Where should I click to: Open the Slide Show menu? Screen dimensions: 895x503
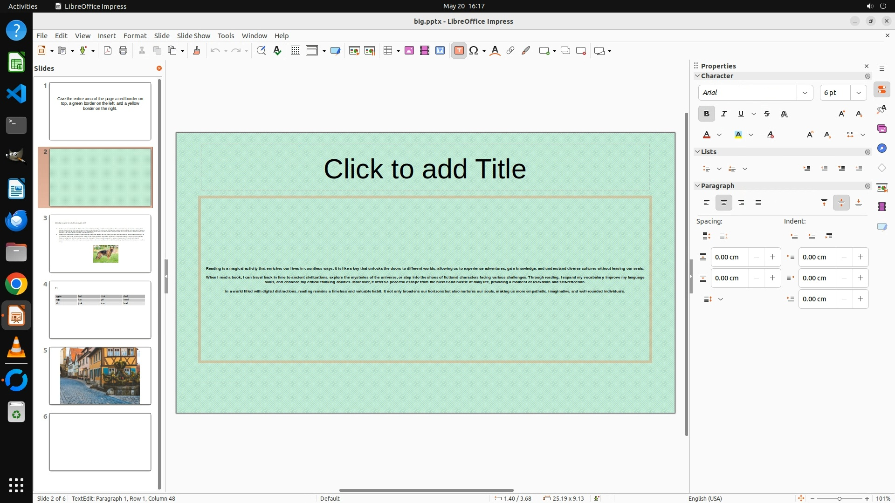click(193, 36)
